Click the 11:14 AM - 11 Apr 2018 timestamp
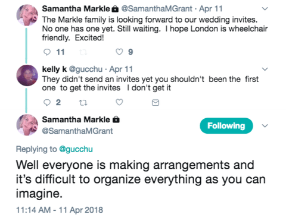286x218 pixels. pos(60,210)
